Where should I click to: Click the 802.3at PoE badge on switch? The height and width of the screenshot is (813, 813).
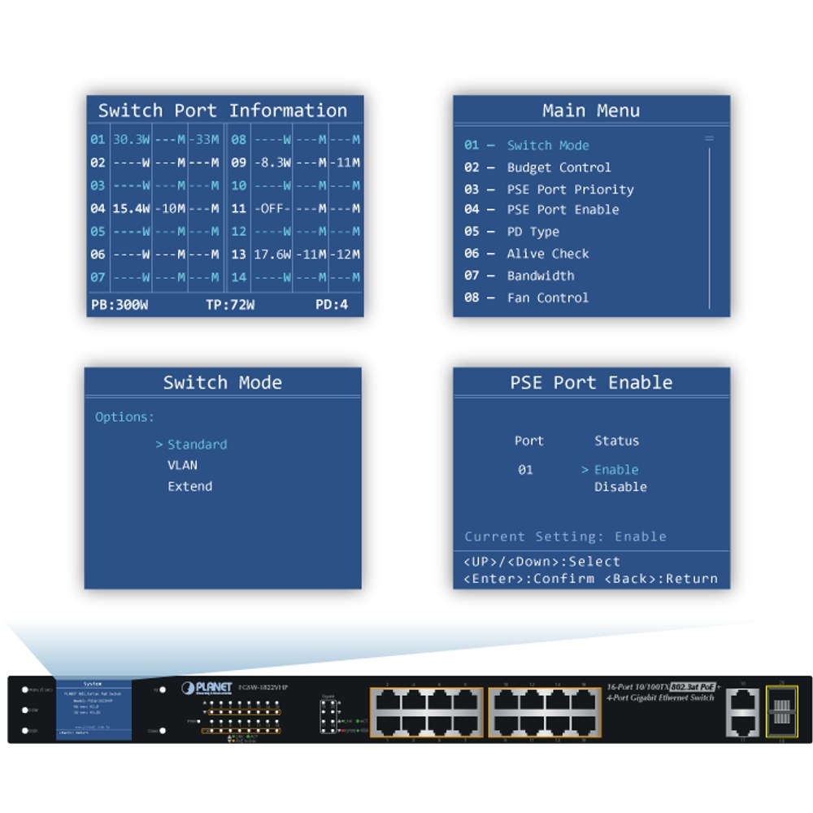pos(693,687)
